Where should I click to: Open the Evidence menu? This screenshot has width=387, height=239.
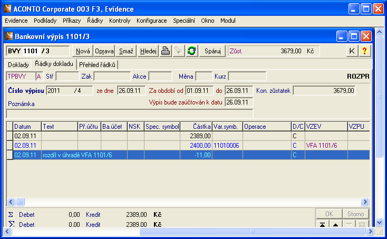[16, 21]
